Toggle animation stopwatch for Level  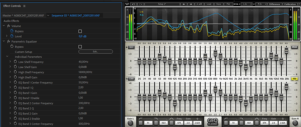12,36
